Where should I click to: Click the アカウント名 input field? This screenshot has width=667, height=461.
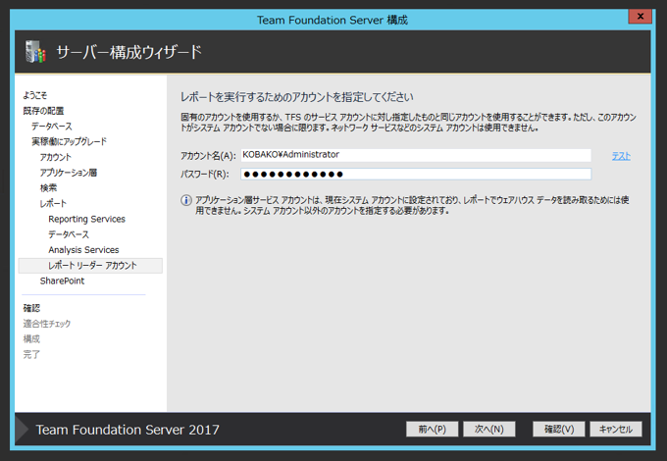pyautogui.click(x=416, y=155)
